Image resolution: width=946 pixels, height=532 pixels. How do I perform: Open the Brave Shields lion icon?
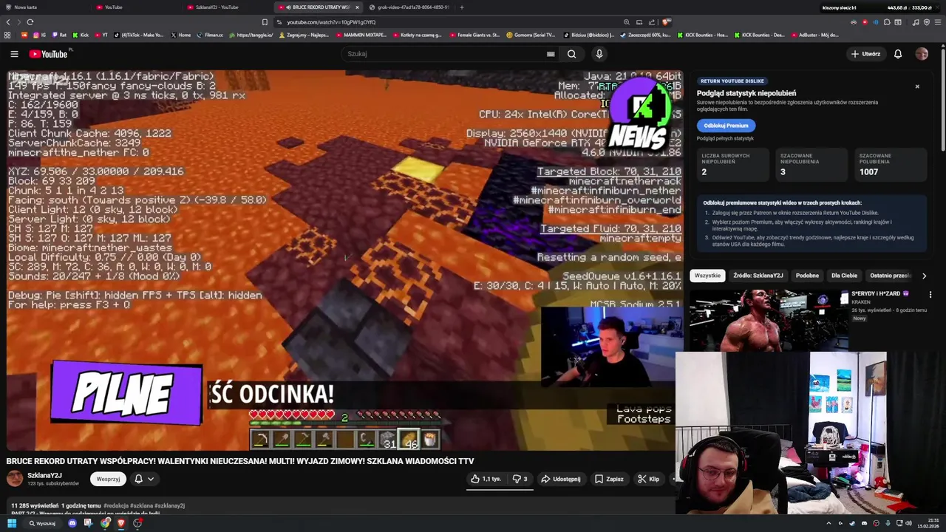(x=666, y=22)
